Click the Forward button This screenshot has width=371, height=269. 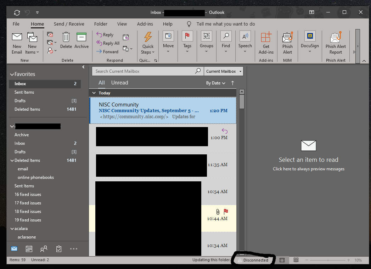pos(107,51)
